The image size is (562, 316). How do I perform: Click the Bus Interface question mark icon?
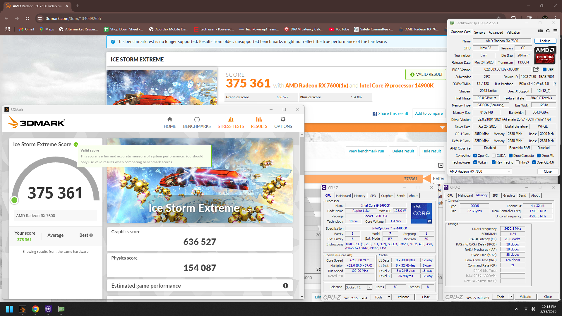555,84
